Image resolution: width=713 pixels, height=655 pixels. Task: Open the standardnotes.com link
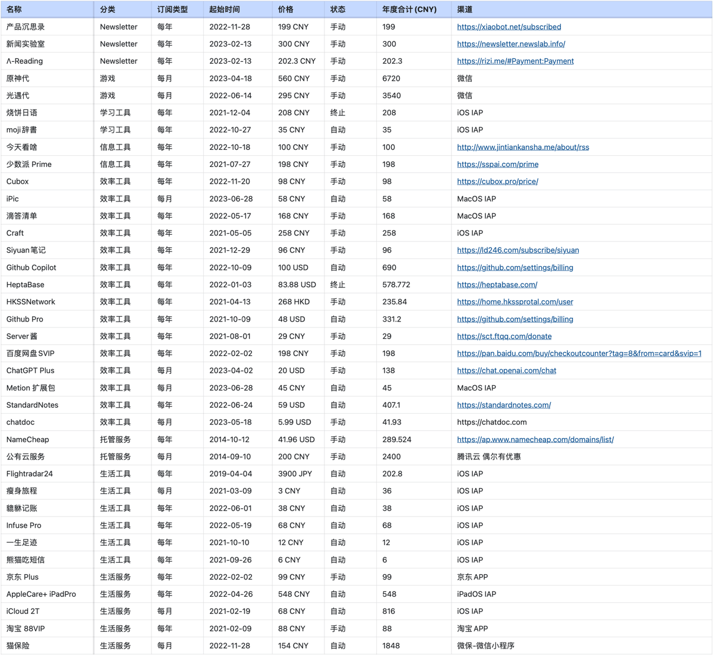(x=504, y=405)
